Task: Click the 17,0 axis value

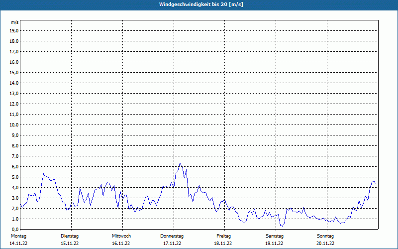Action: coord(14,52)
